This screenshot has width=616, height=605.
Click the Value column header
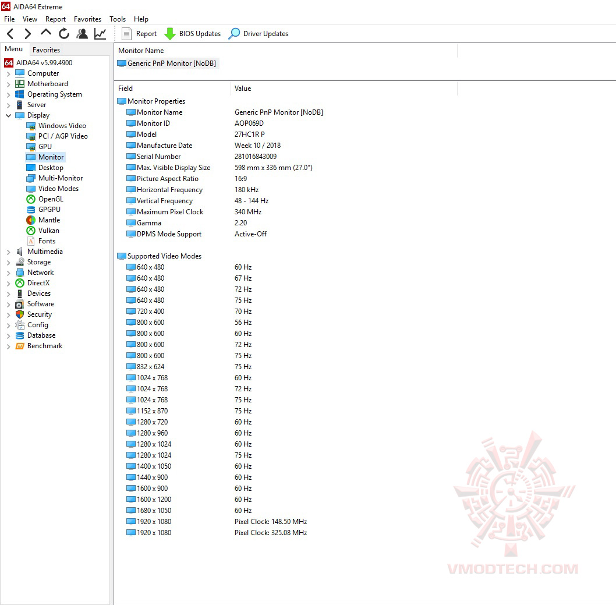[345, 89]
